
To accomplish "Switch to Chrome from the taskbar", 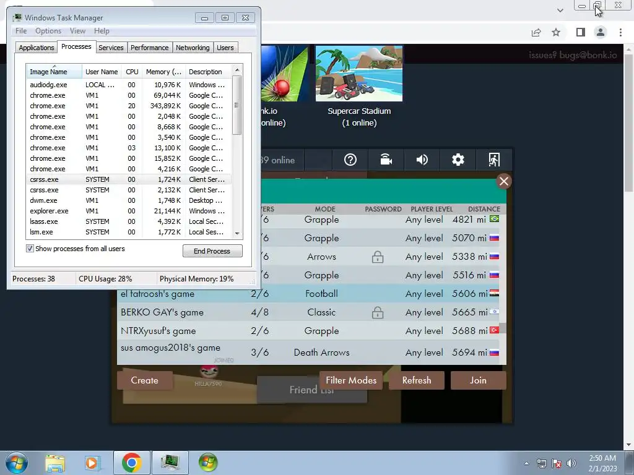I will click(x=131, y=463).
